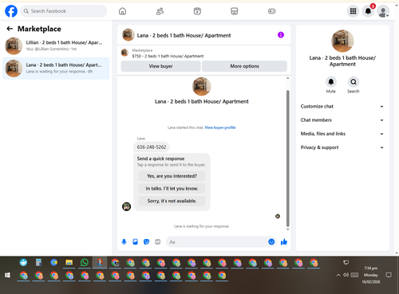399x294 pixels.
Task: Open the Lillian conversation in list
Action: click(56, 45)
